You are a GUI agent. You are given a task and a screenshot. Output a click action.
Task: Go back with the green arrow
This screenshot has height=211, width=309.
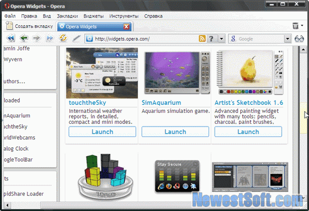click(24, 38)
